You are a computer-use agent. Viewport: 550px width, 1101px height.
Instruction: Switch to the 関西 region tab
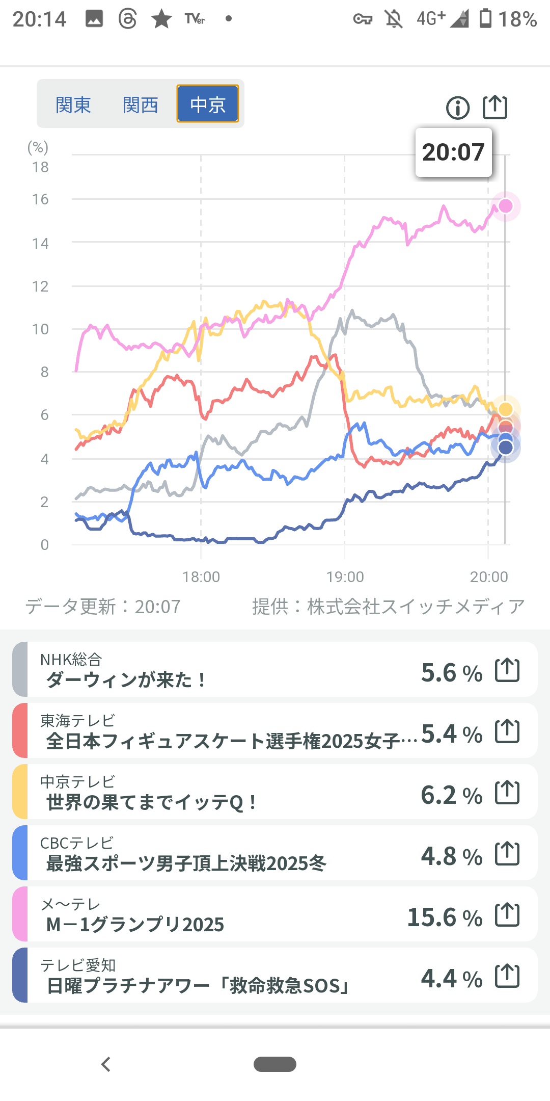tap(141, 105)
